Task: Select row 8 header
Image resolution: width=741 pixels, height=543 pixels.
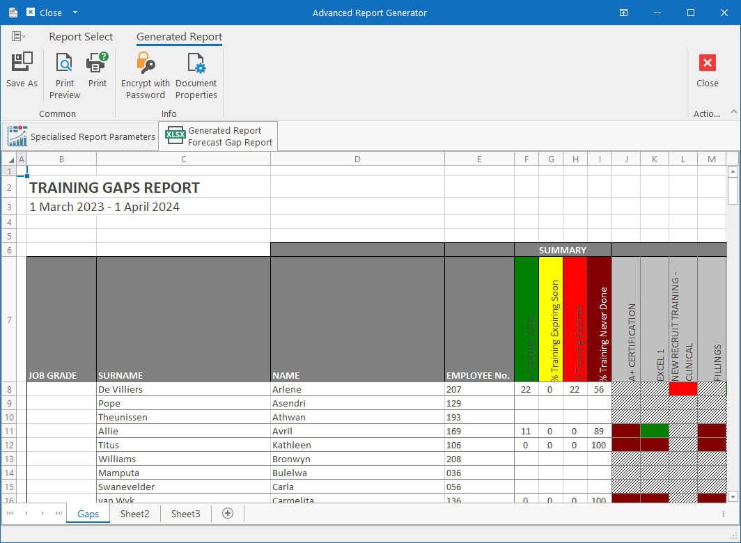Action: [10, 389]
